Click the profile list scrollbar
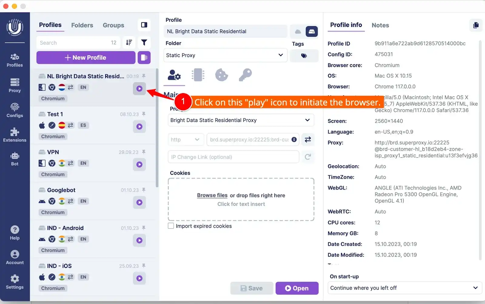The image size is (485, 304). [157, 127]
